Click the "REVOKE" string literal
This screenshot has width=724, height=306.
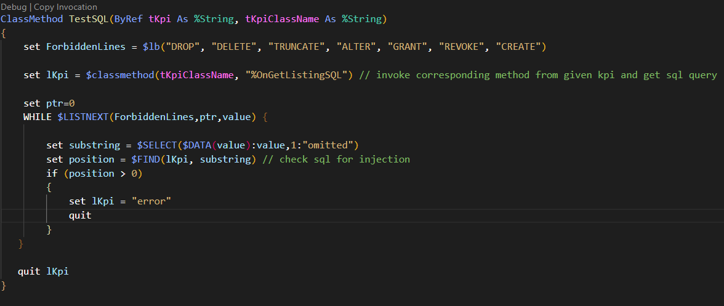(x=462, y=47)
